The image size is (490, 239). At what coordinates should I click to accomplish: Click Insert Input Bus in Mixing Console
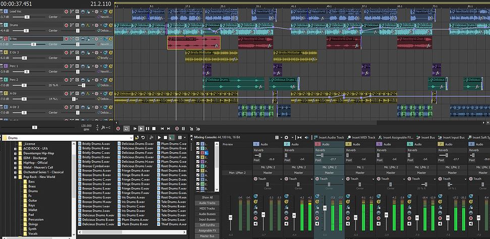(451, 138)
